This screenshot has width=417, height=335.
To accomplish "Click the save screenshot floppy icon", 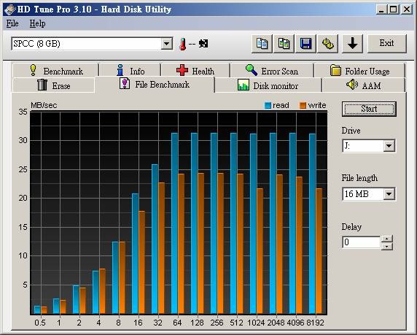I will coord(306,43).
